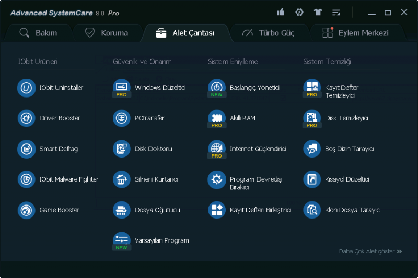Click the Boş Dizin Tarayıcı label

(x=349, y=149)
